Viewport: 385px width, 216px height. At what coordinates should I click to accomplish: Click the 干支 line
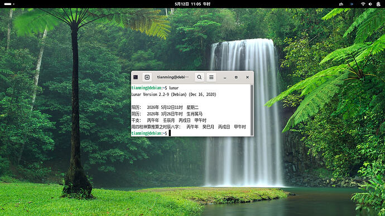(x=169, y=121)
